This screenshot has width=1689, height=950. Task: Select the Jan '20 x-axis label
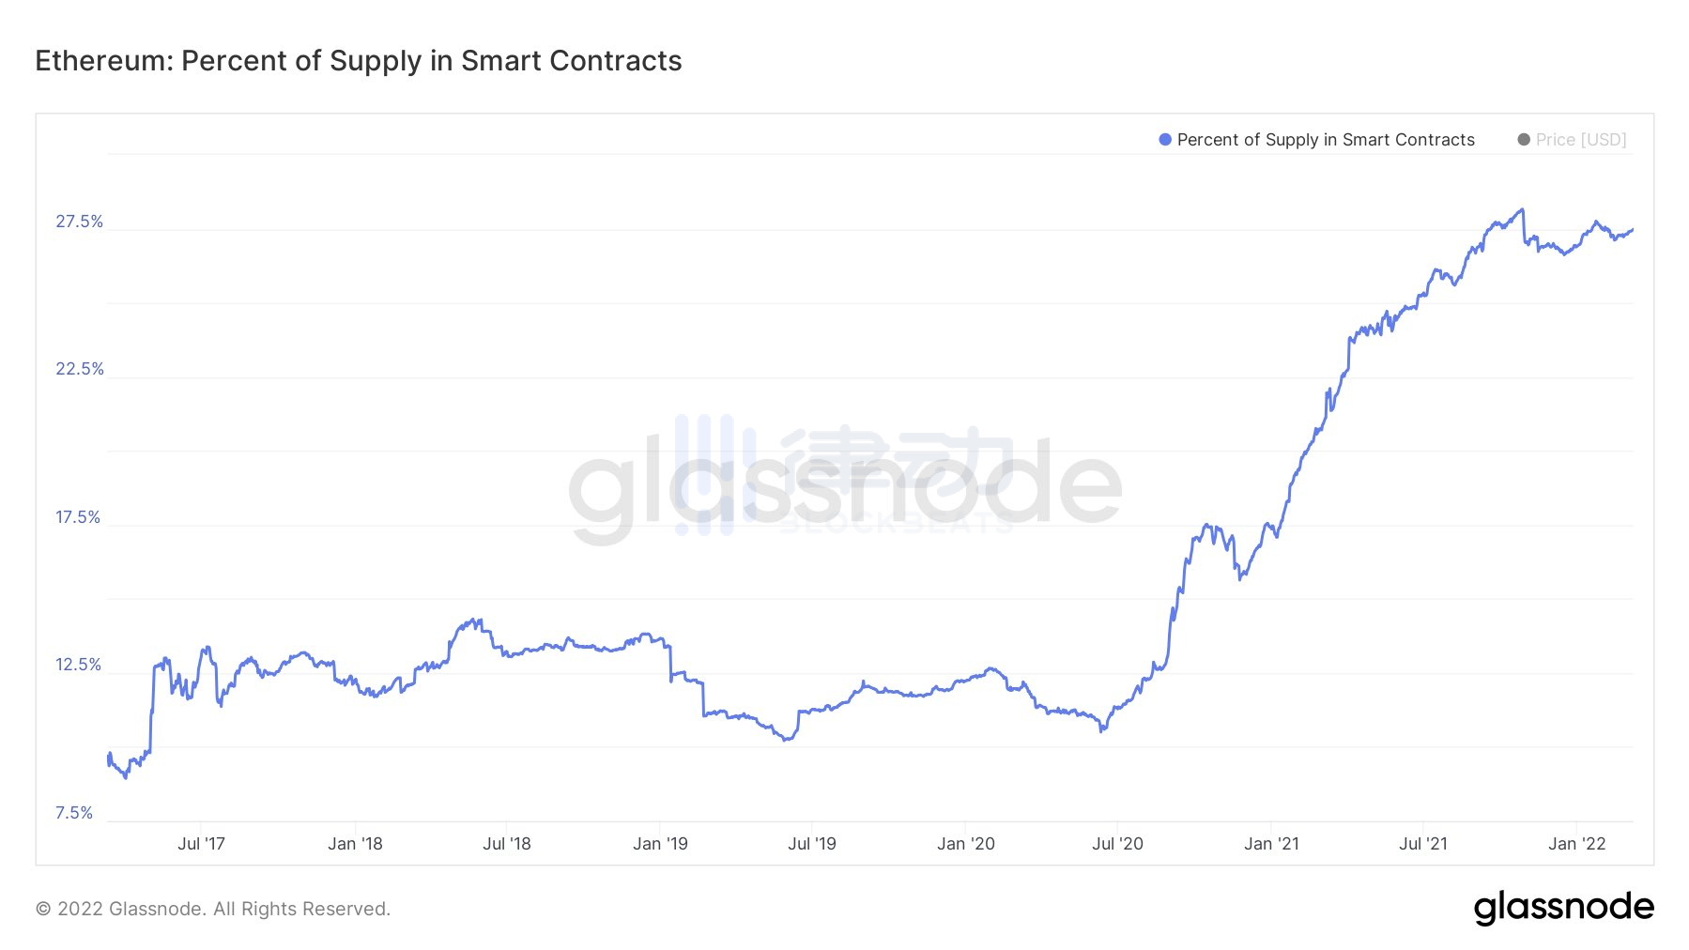966,844
